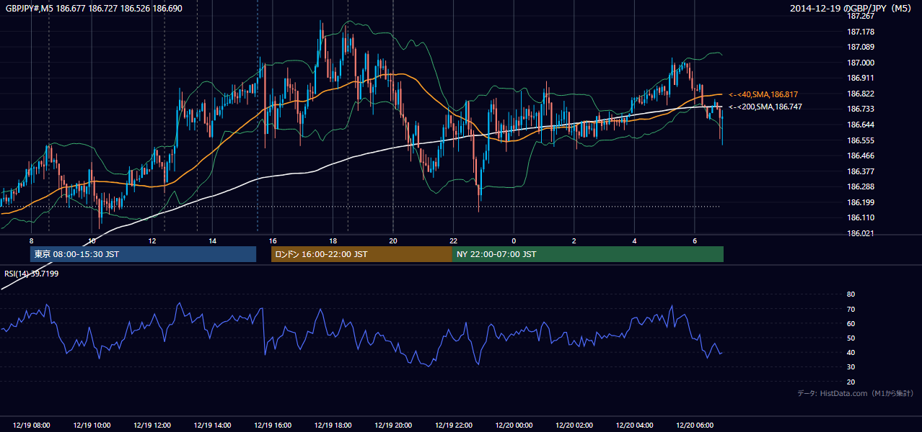Select the chart title '2014-12-19 のGBP/JPY (M5)'
Screen dimensions: 922x432
pyautogui.click(x=851, y=8)
